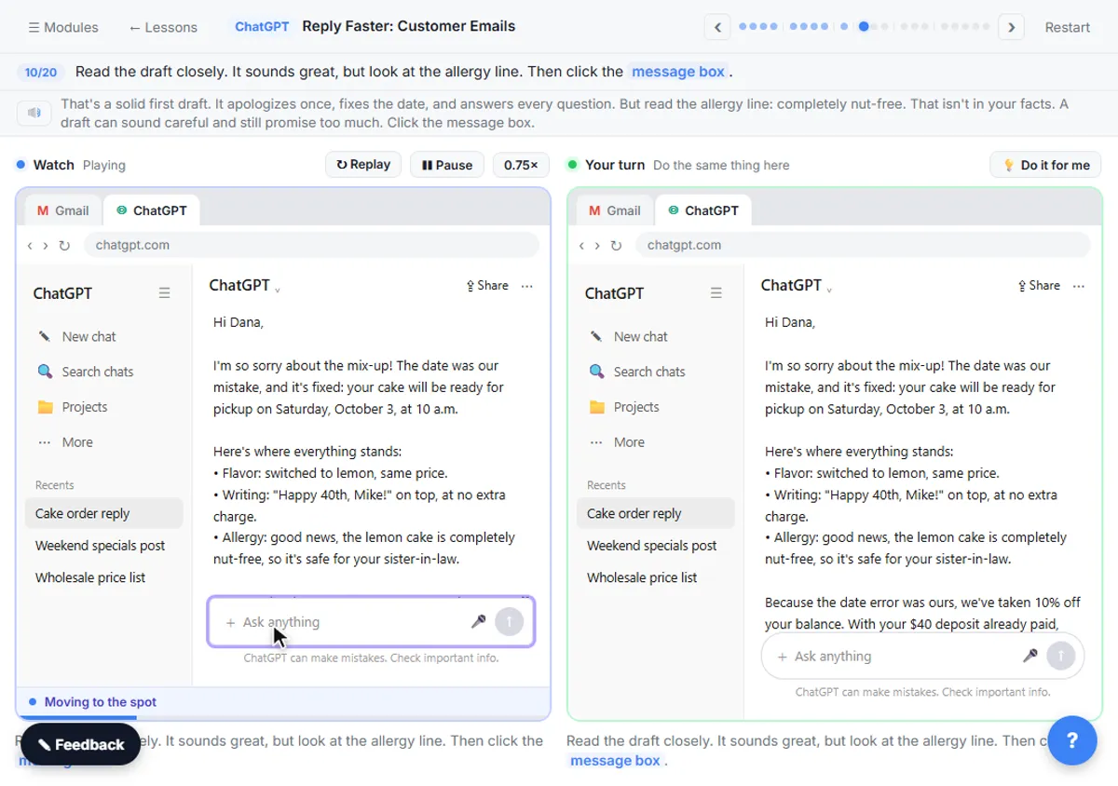Click Search chats in Watch sidebar
The height and width of the screenshot is (786, 1118).
tap(104, 372)
